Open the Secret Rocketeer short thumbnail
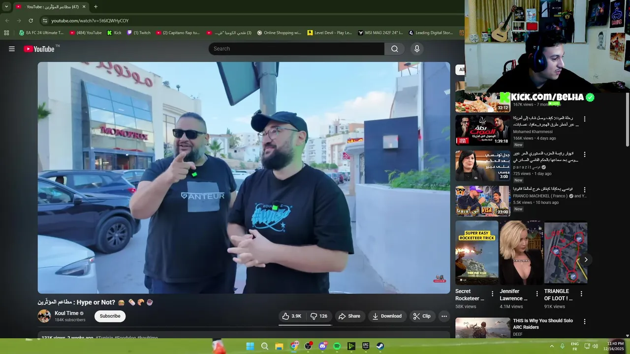This screenshot has width=630, height=354. click(x=476, y=253)
